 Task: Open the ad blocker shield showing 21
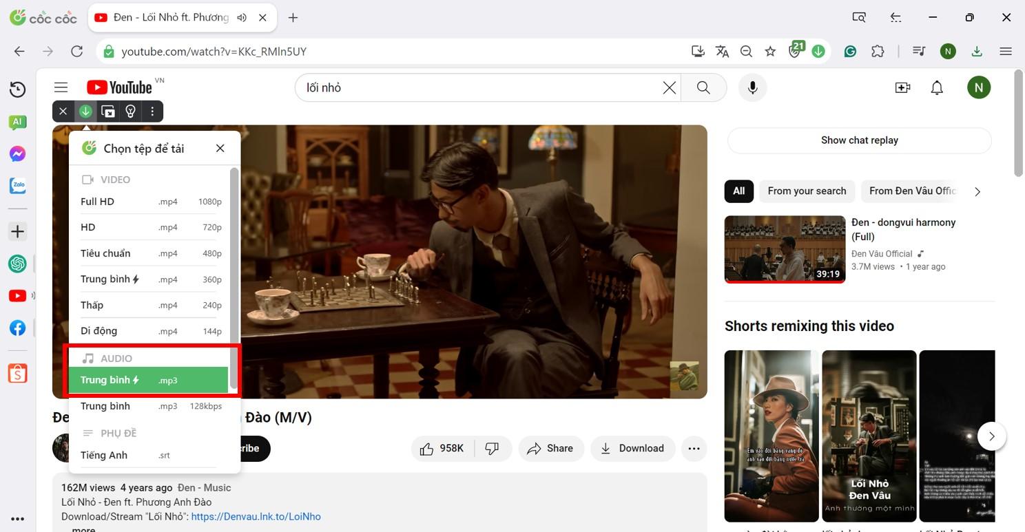click(796, 50)
